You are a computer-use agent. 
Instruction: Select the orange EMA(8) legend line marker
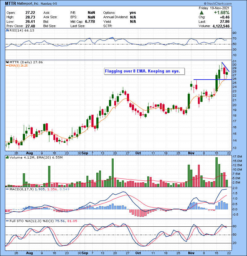[7, 66]
